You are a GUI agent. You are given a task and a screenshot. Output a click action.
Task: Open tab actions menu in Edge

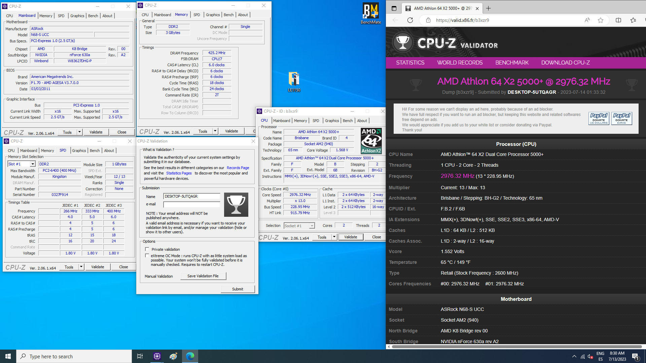click(x=394, y=8)
